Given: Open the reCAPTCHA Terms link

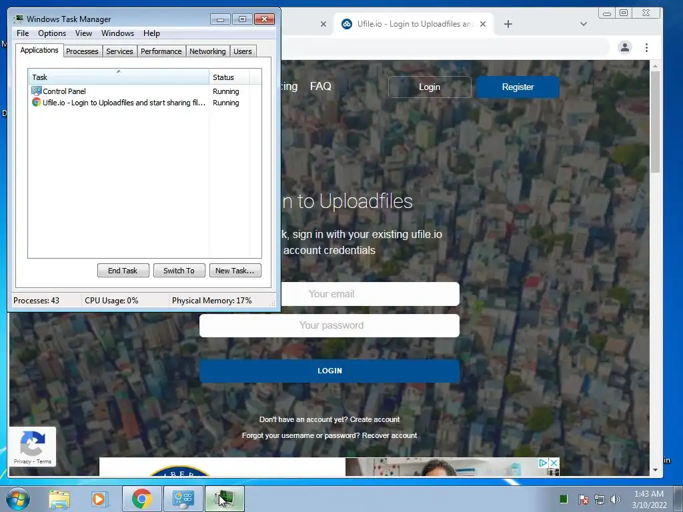Looking at the screenshot, I should tap(44, 461).
